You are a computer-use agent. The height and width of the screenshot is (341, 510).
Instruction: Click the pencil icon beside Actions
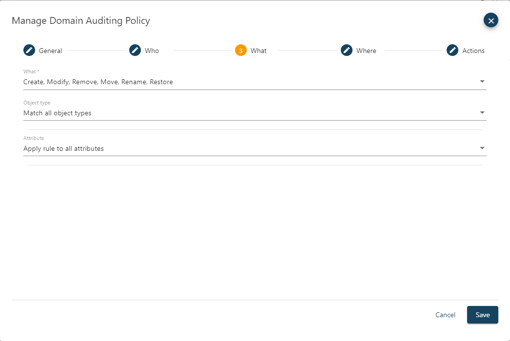pos(452,50)
